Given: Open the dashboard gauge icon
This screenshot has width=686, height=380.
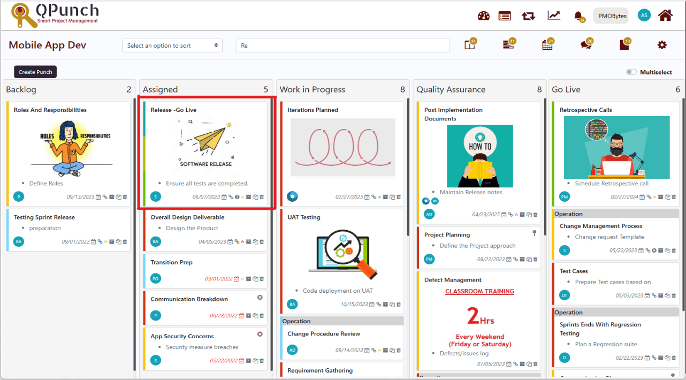Looking at the screenshot, I should pyautogui.click(x=484, y=16).
